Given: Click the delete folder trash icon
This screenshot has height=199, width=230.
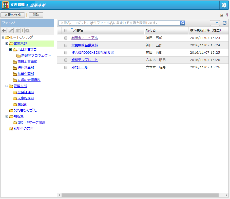Looking at the screenshot, I should [18, 31].
